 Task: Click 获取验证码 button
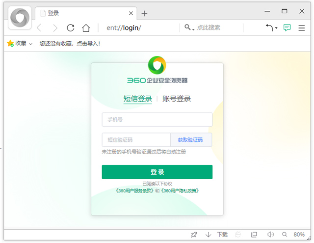coord(191,139)
